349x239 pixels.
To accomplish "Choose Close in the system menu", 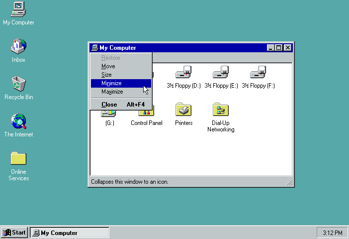I will point(109,105).
